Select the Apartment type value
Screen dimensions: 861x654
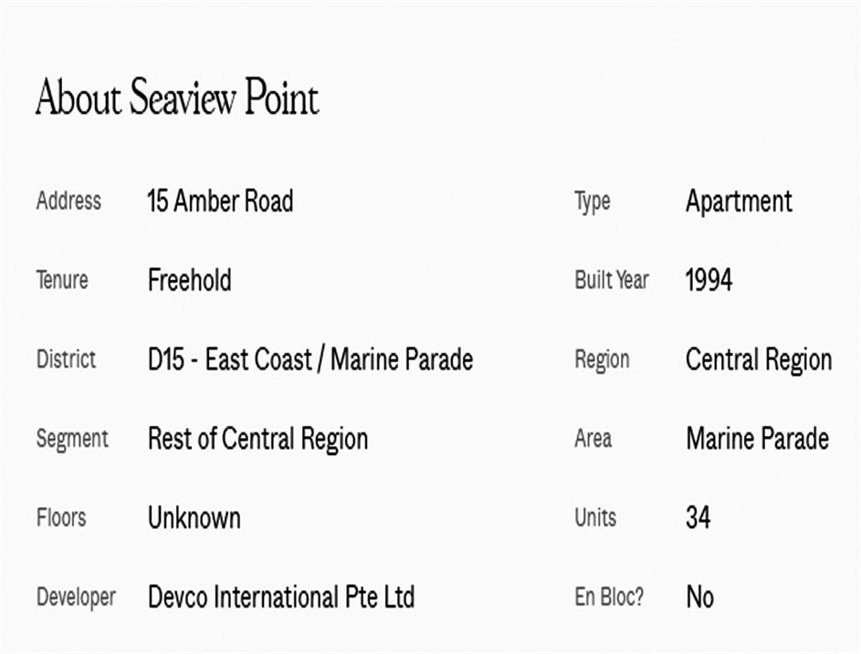click(x=739, y=201)
